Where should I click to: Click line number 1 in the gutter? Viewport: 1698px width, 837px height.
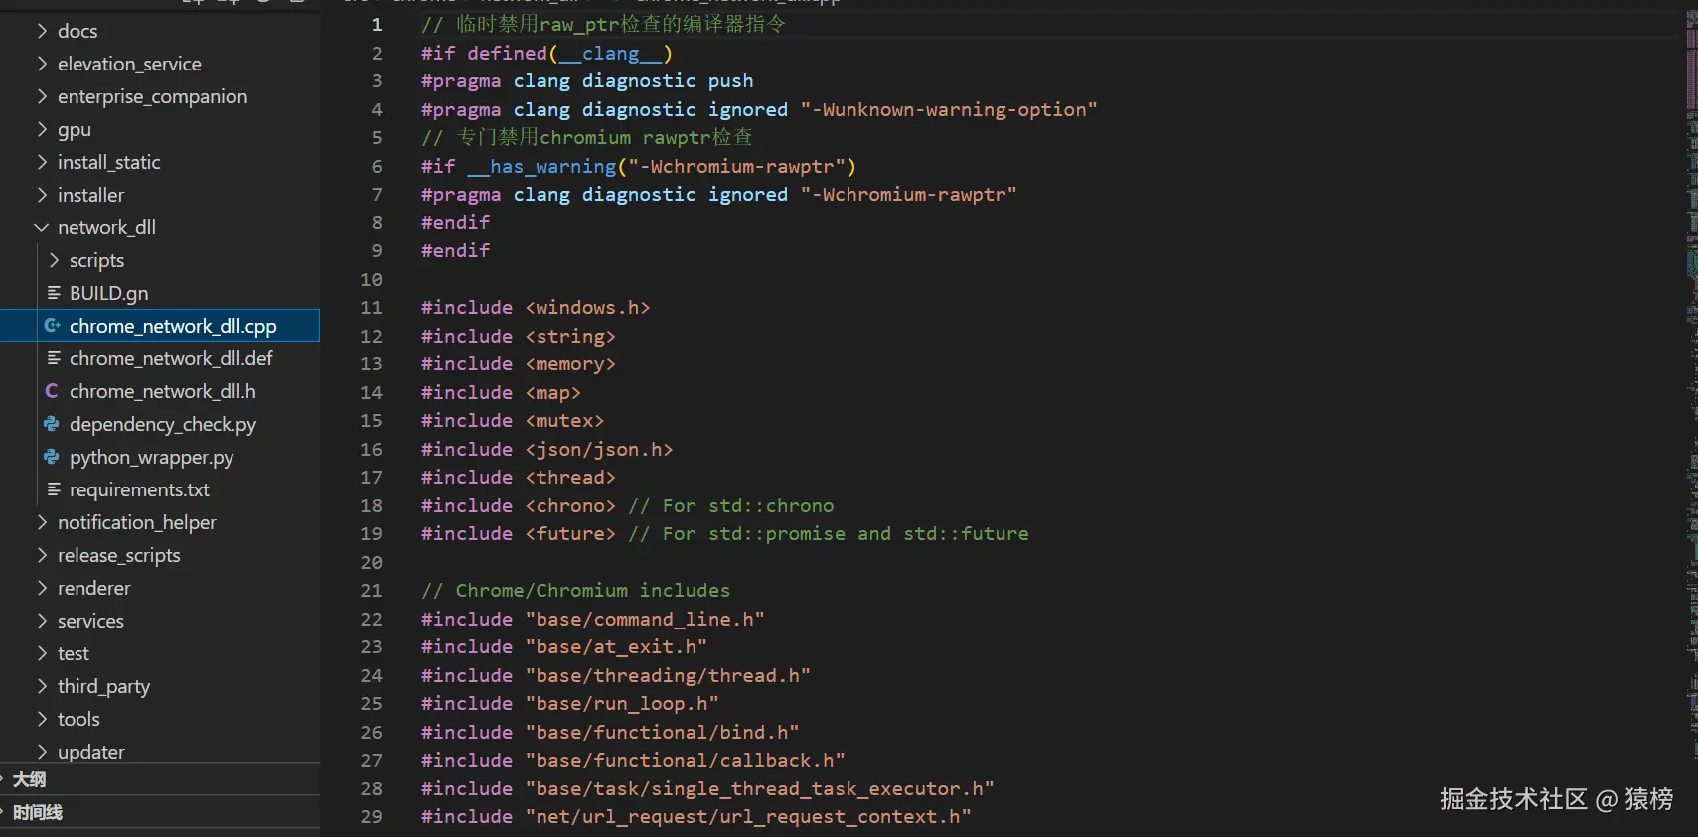377,25
